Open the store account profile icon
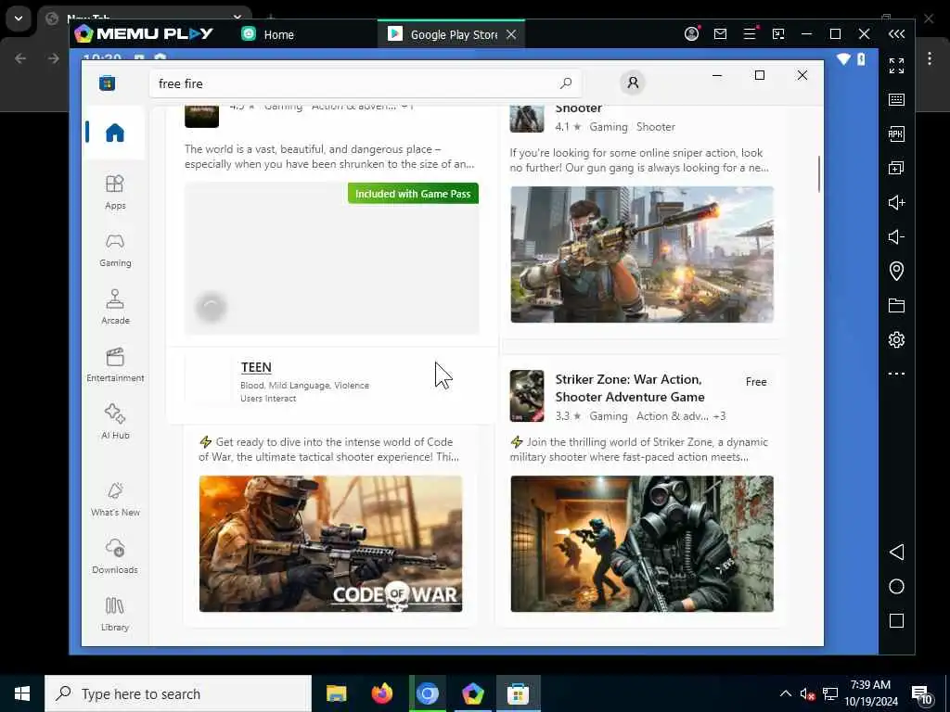This screenshot has width=950, height=712. point(633,83)
